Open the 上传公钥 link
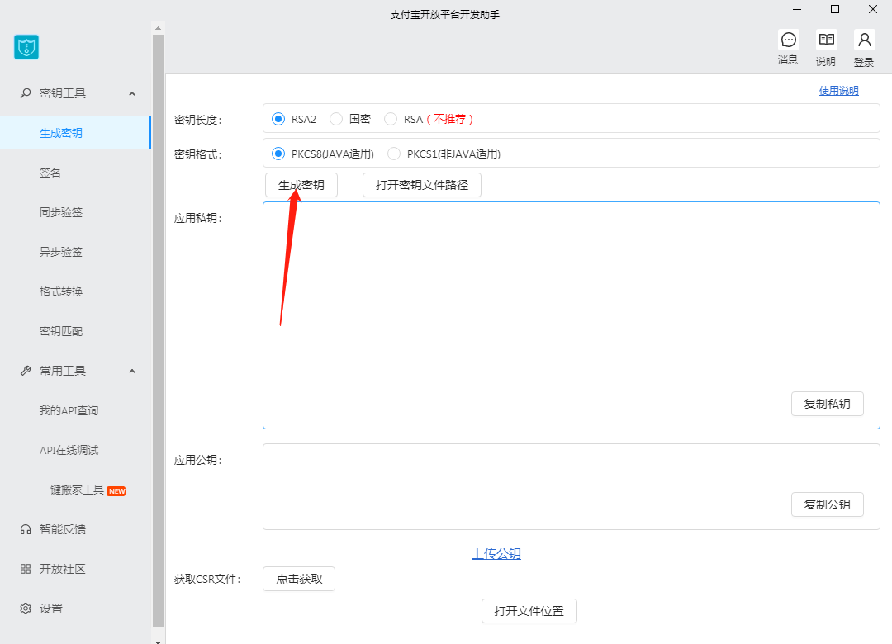This screenshot has width=892, height=644. [496, 554]
